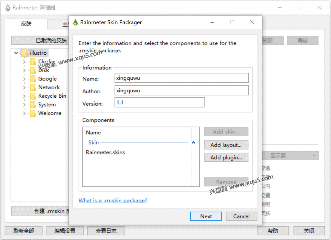331x240 pixels.
Task: Expand the Disk tree node
Action: [24, 70]
